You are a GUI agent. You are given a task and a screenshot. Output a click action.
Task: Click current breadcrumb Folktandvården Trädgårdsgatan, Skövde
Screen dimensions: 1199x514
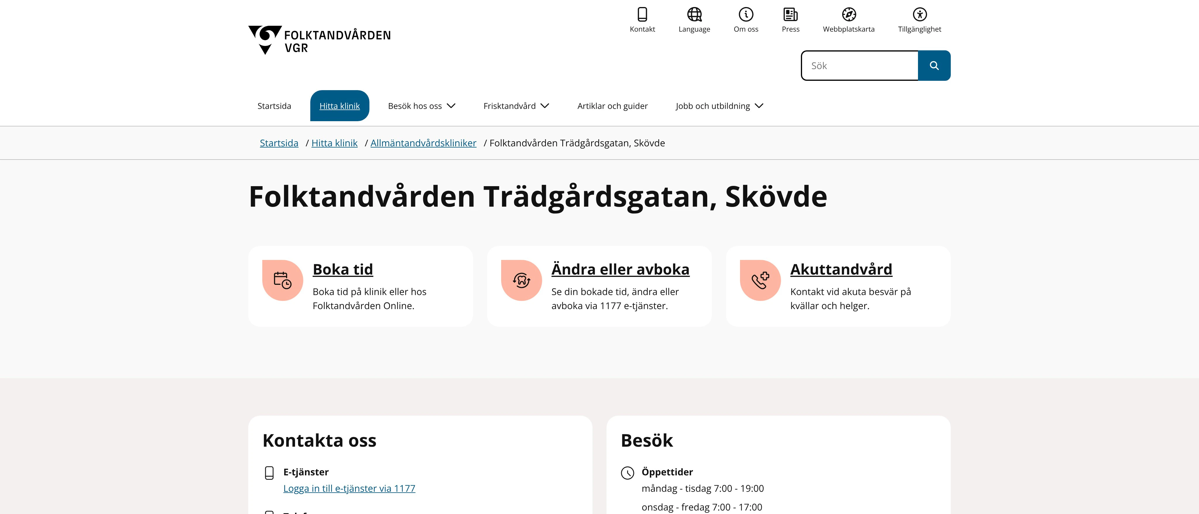coord(577,143)
